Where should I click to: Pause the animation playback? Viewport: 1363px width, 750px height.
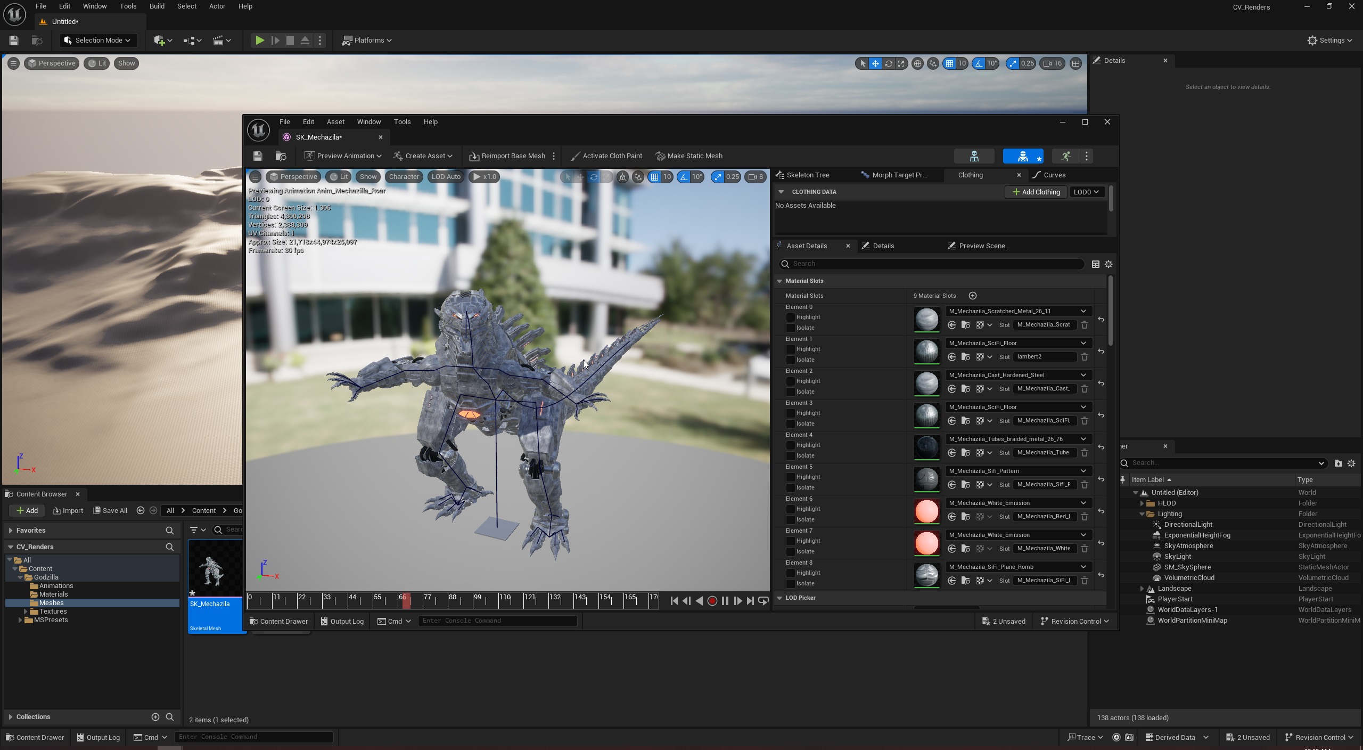coord(725,601)
